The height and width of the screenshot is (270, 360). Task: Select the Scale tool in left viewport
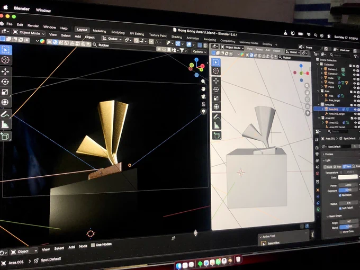pyautogui.click(x=5, y=92)
